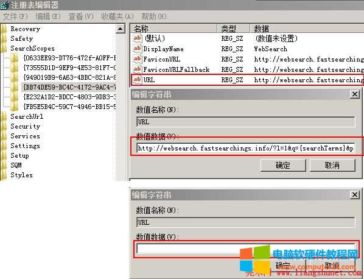The height and width of the screenshot is (279, 364).
Task: Click the string icon beside DisplayName
Action: (x=137, y=49)
